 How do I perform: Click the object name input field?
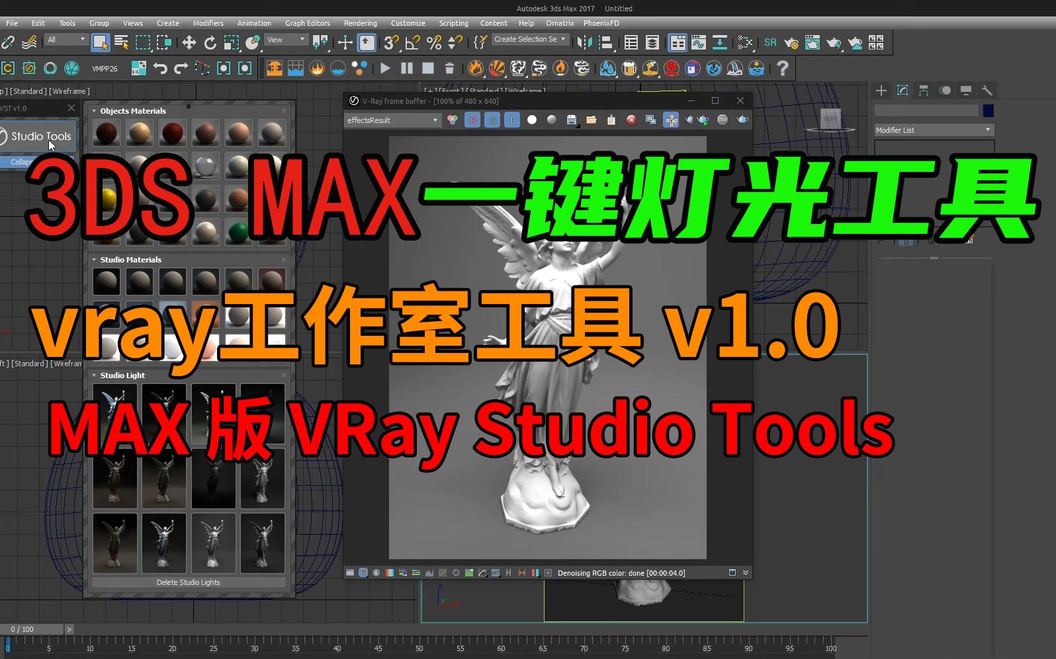click(x=926, y=110)
